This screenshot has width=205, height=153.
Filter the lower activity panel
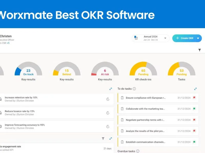click(103, 138)
